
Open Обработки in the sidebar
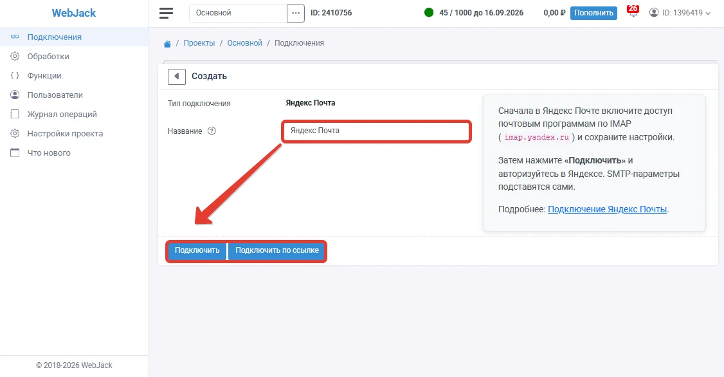(75, 57)
